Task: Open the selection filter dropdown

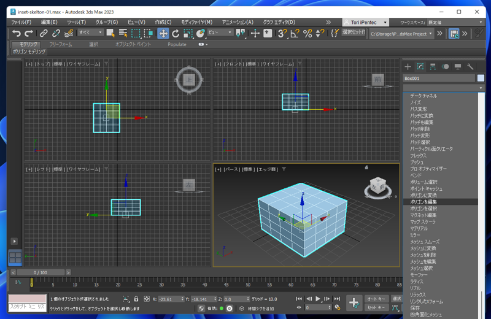Action: [90, 33]
